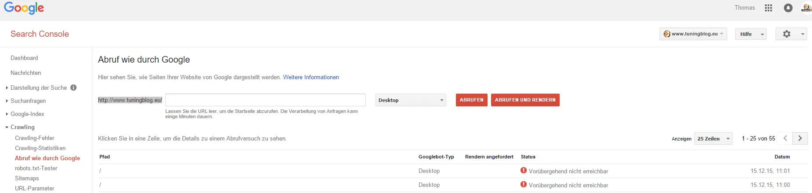Click the Pfad column header
Screen dimensions: 812x193
click(105, 157)
